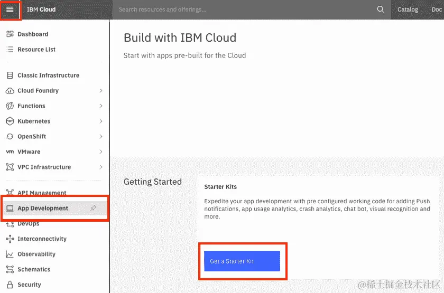Click the Classic Infrastructure server icon
Image resolution: width=444 pixels, height=293 pixels.
pyautogui.click(x=10, y=75)
